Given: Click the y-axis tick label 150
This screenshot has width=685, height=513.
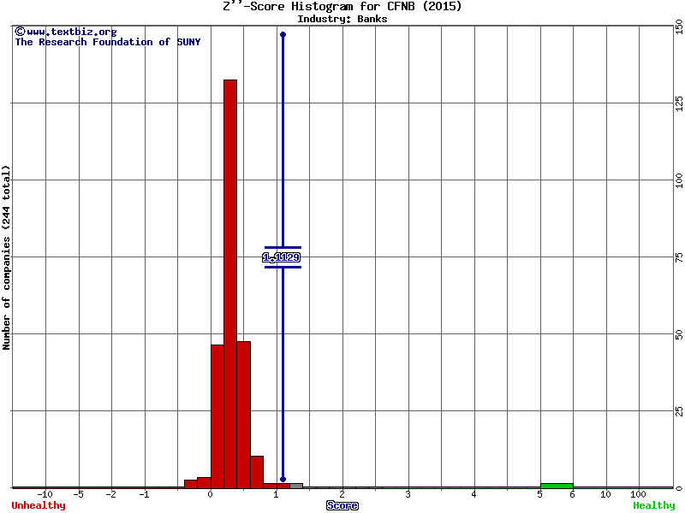Looking at the screenshot, I should [679, 27].
